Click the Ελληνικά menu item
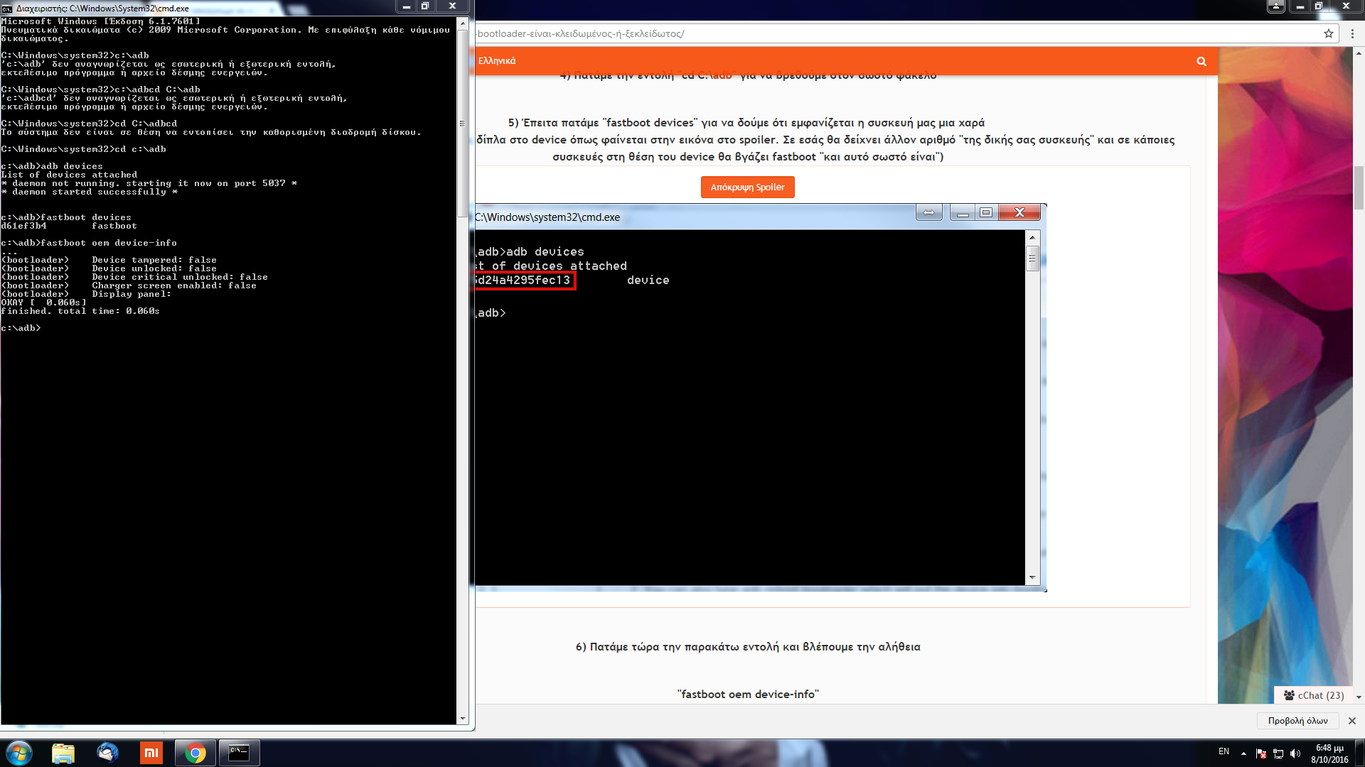Image resolution: width=1365 pixels, height=767 pixels. (x=496, y=61)
